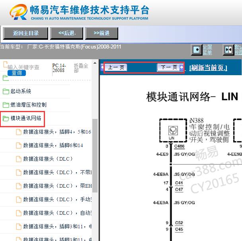Screen dimensions: 242x241
Task: Open the 全屏菜单 link
Action: click(x=207, y=50)
